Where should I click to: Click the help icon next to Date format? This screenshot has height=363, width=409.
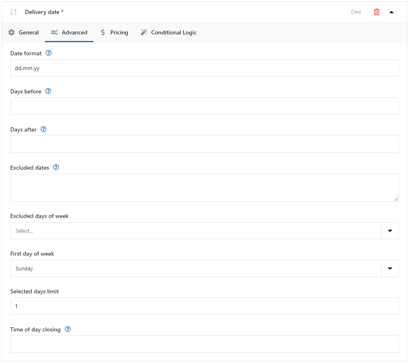coord(49,53)
